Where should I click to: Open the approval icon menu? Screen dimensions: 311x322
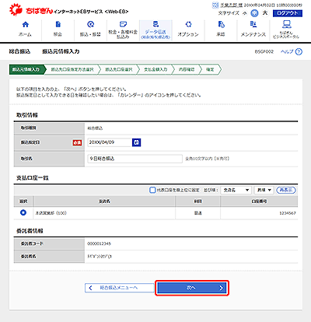coord(221,25)
